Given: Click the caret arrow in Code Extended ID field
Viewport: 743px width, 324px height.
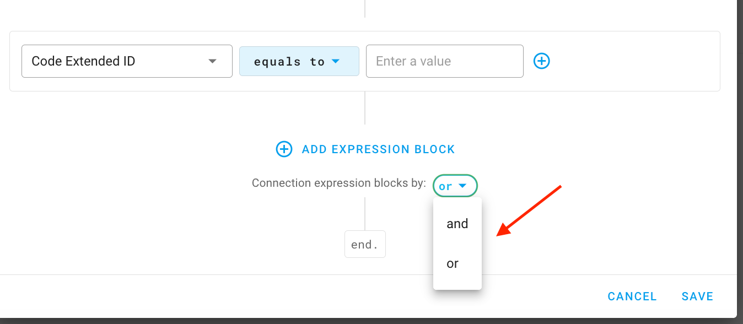Looking at the screenshot, I should [213, 61].
